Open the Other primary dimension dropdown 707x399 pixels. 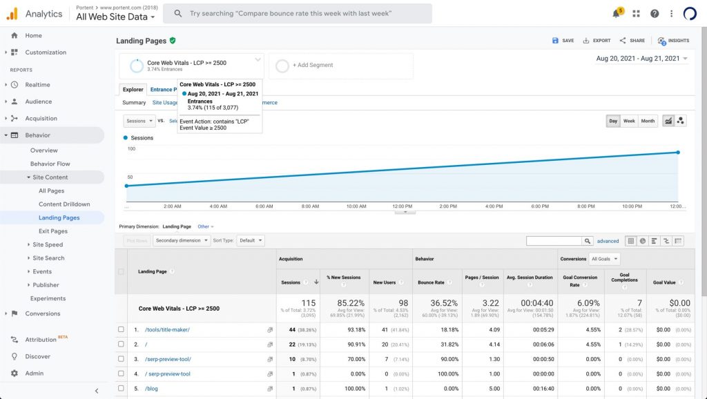206,227
